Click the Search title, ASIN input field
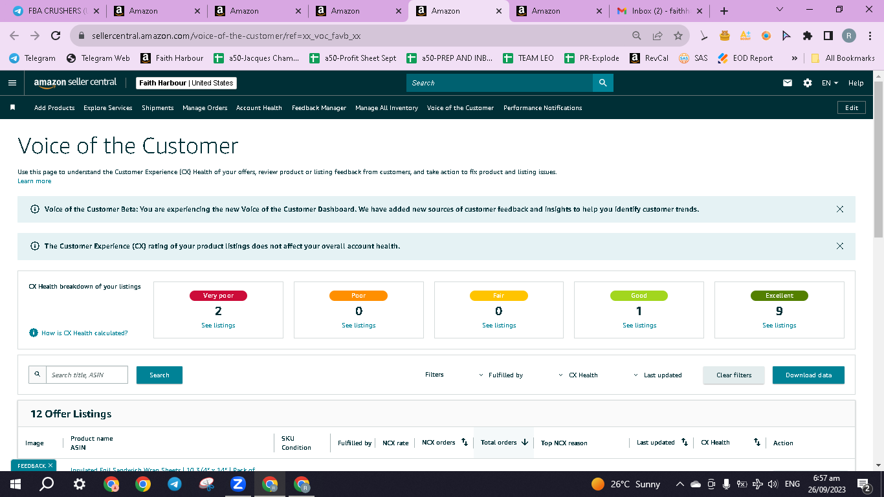Screen dimensions: 884x497 coord(87,375)
